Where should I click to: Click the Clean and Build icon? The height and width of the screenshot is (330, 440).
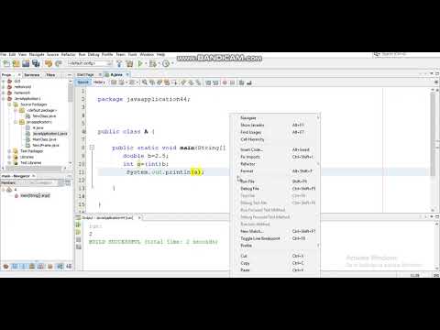(129, 63)
